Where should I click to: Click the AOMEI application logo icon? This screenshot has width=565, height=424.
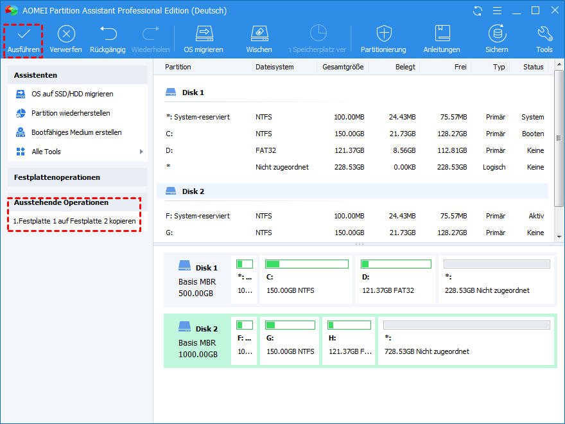pos(11,10)
